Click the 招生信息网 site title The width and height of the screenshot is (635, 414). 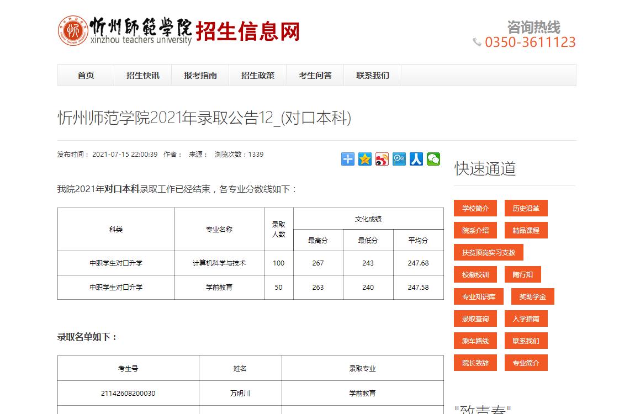pyautogui.click(x=248, y=31)
